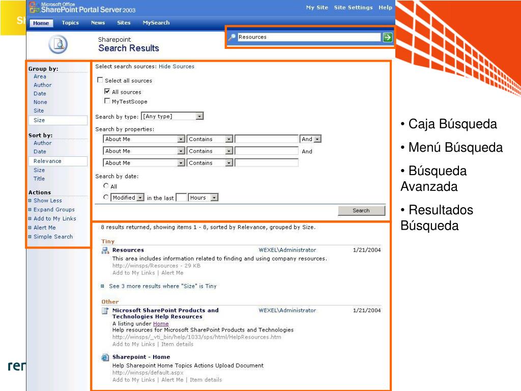521x391 pixels.
Task: Click the green search go arrow button
Action: 387,37
